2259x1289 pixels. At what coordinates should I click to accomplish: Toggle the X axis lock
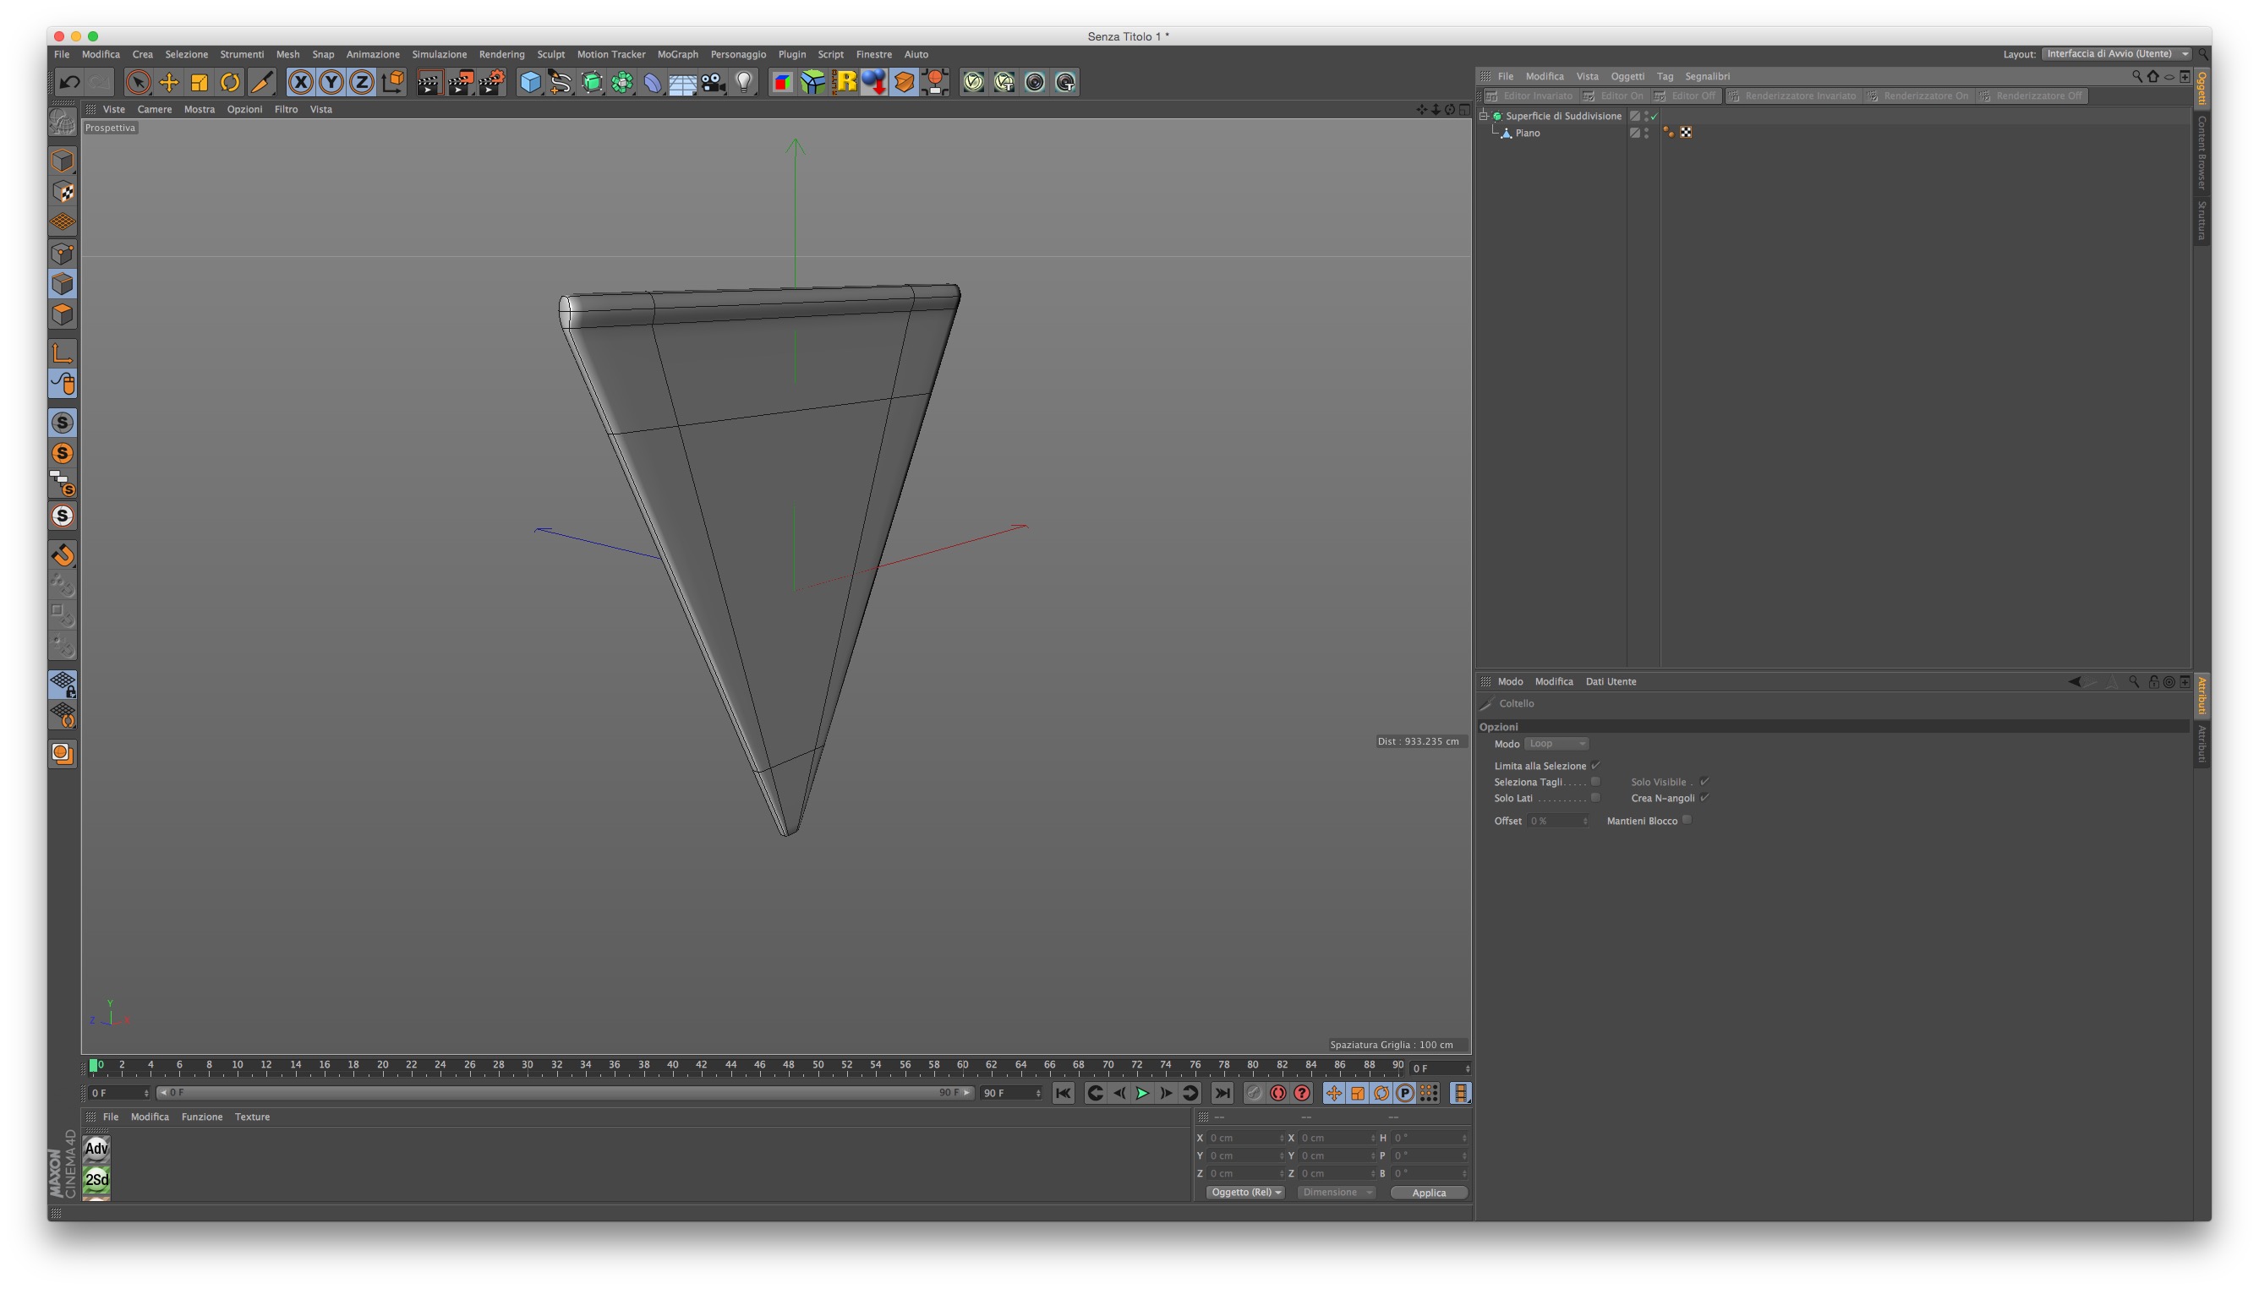click(x=300, y=82)
